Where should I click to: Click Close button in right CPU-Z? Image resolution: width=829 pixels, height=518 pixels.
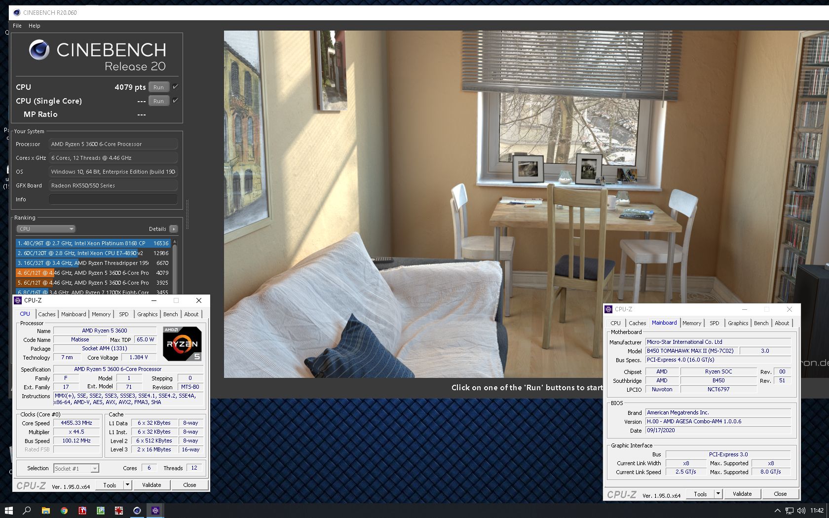pos(780,494)
